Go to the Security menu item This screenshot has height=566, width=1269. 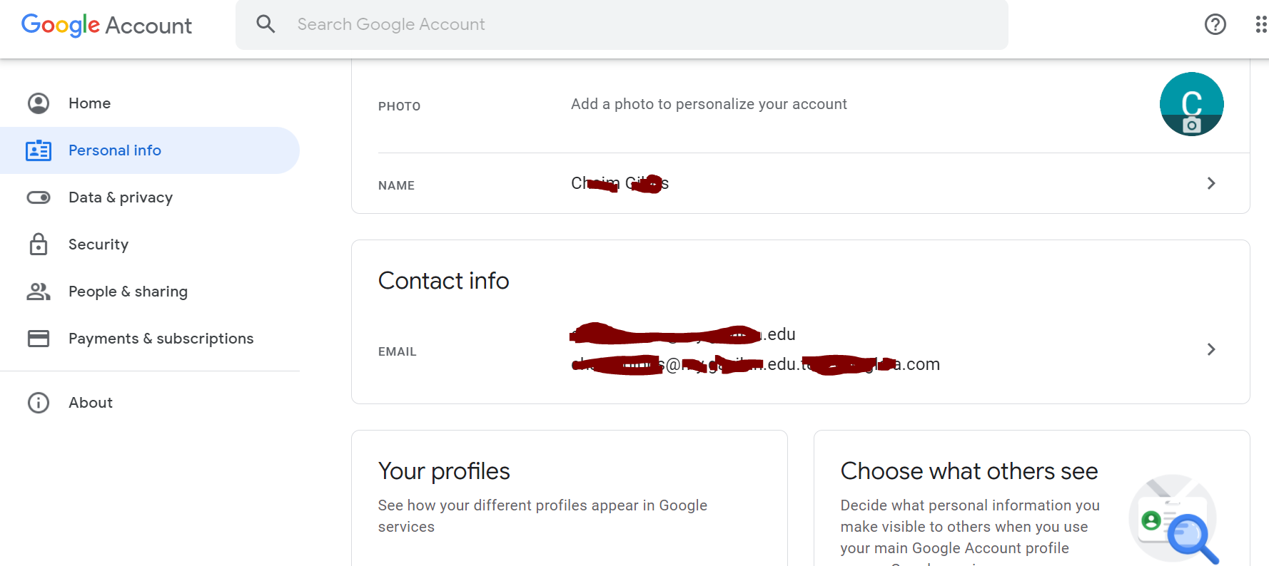coord(98,245)
